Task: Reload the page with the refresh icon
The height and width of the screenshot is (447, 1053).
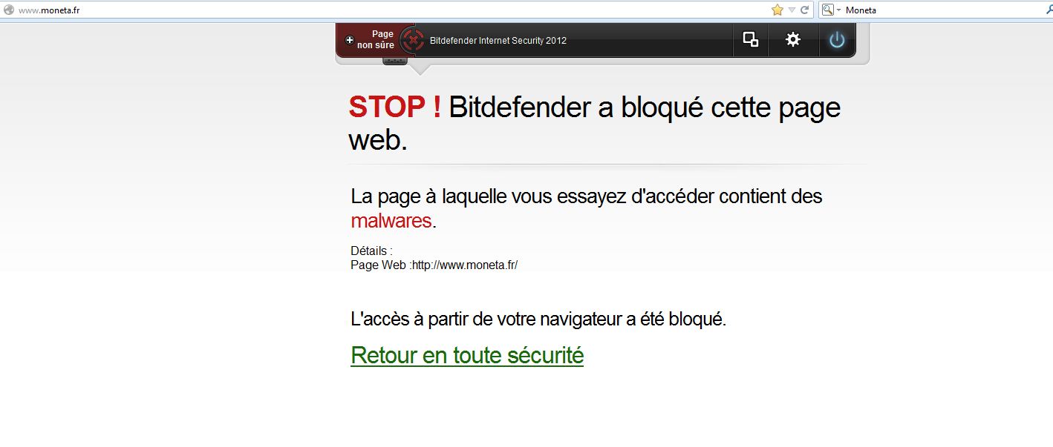Action: [x=803, y=10]
